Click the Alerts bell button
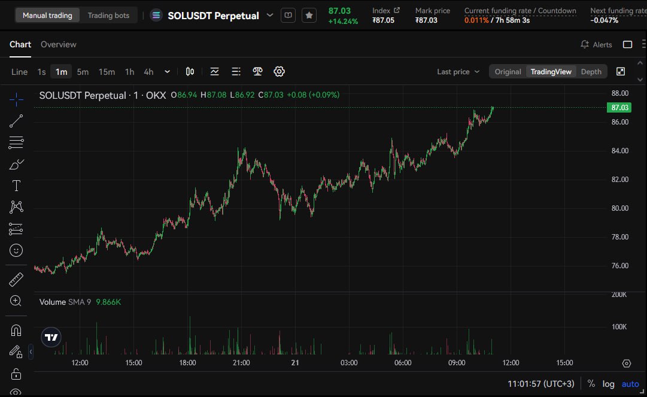This screenshot has height=397, width=647. [596, 44]
